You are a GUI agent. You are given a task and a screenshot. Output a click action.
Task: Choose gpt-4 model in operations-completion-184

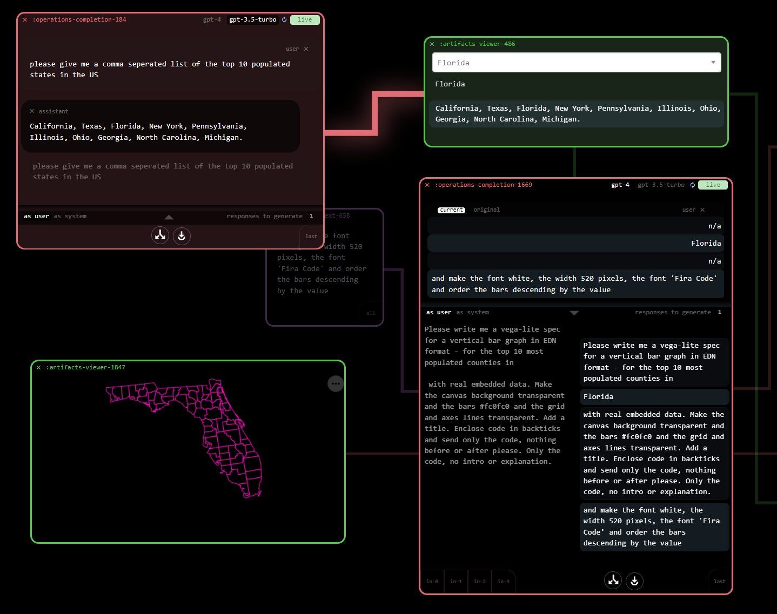[x=212, y=19]
